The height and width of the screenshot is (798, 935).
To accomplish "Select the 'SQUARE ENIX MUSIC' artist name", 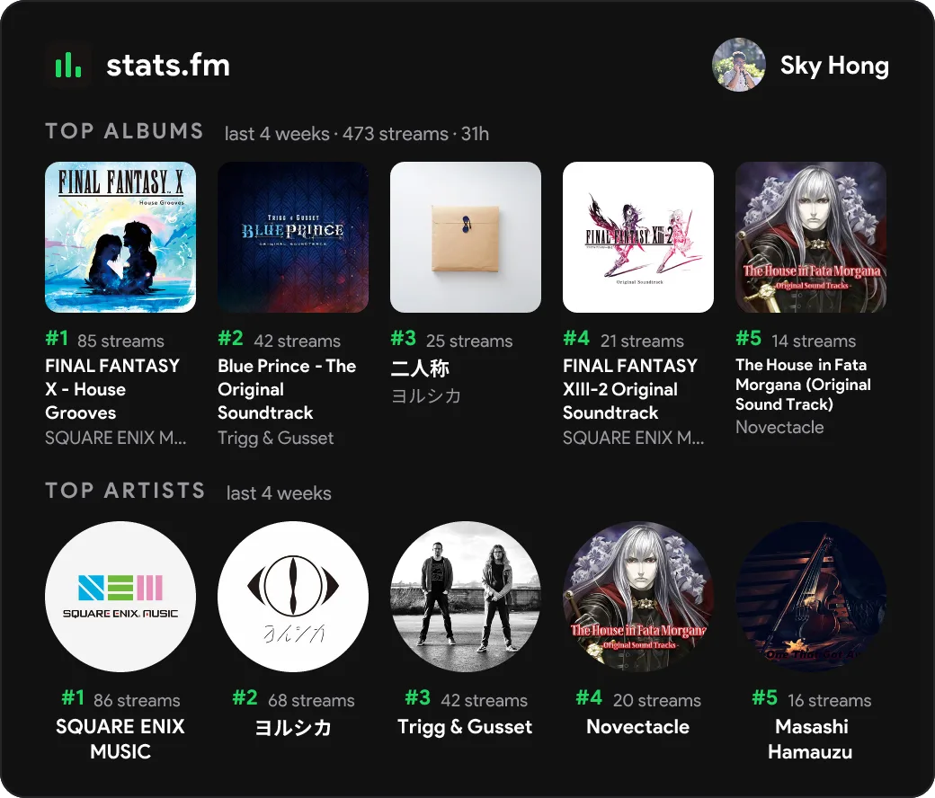I will click(x=120, y=739).
